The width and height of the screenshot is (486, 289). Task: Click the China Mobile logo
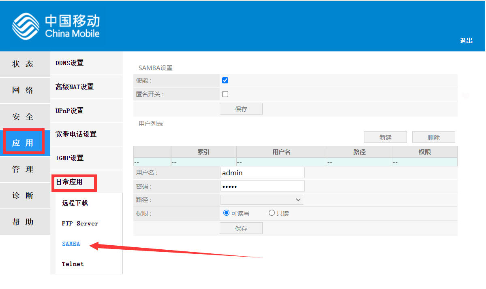pyautogui.click(x=56, y=26)
